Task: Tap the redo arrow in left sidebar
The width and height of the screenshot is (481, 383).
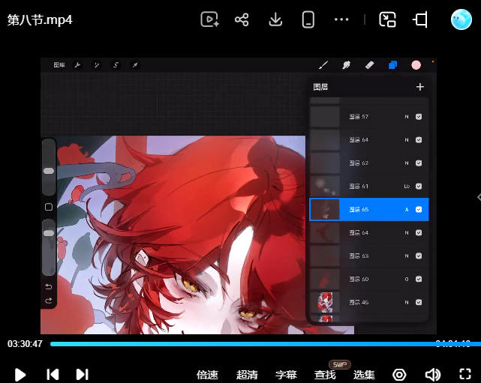Action: [x=49, y=301]
